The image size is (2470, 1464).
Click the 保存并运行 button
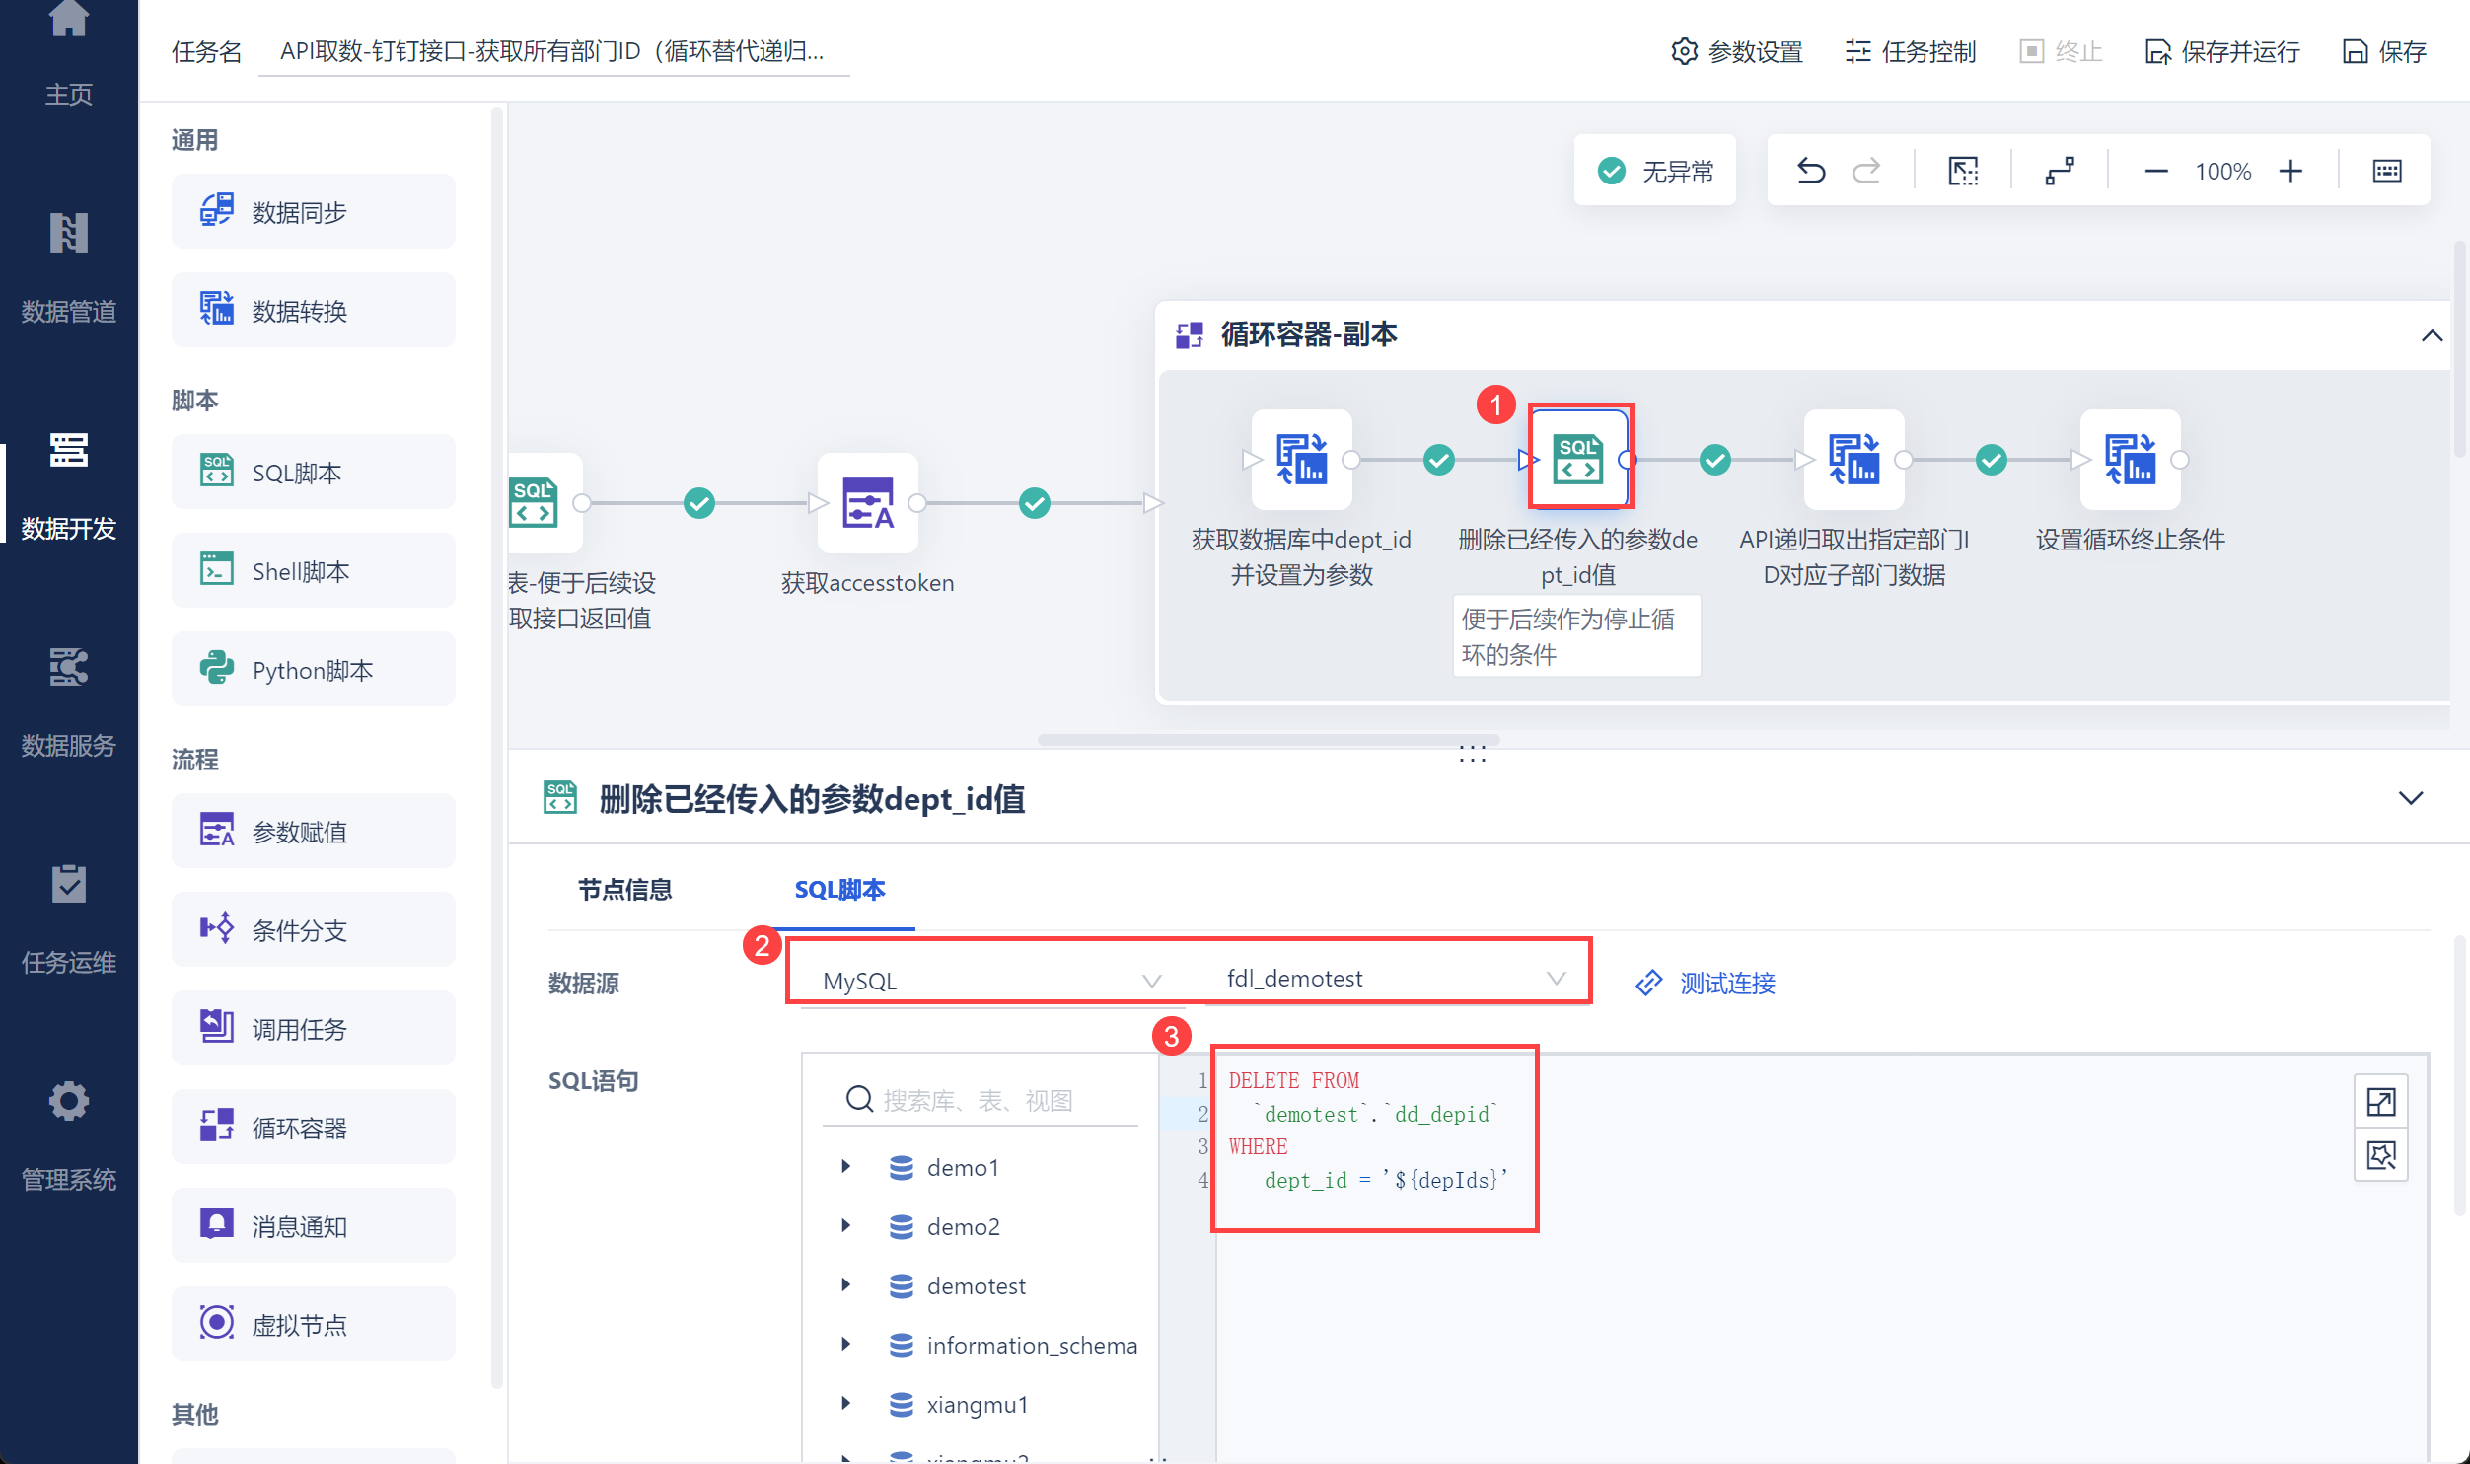tap(2223, 51)
